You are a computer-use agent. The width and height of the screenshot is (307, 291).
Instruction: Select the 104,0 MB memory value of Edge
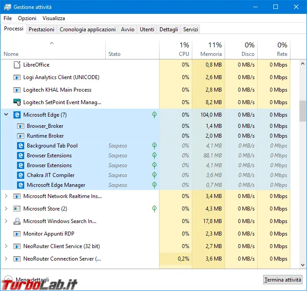click(211, 114)
